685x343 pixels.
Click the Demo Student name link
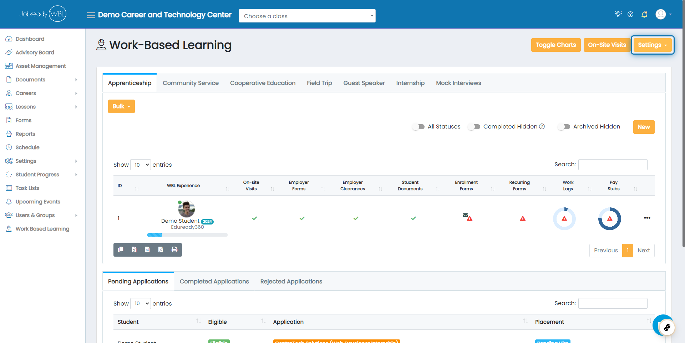180,221
